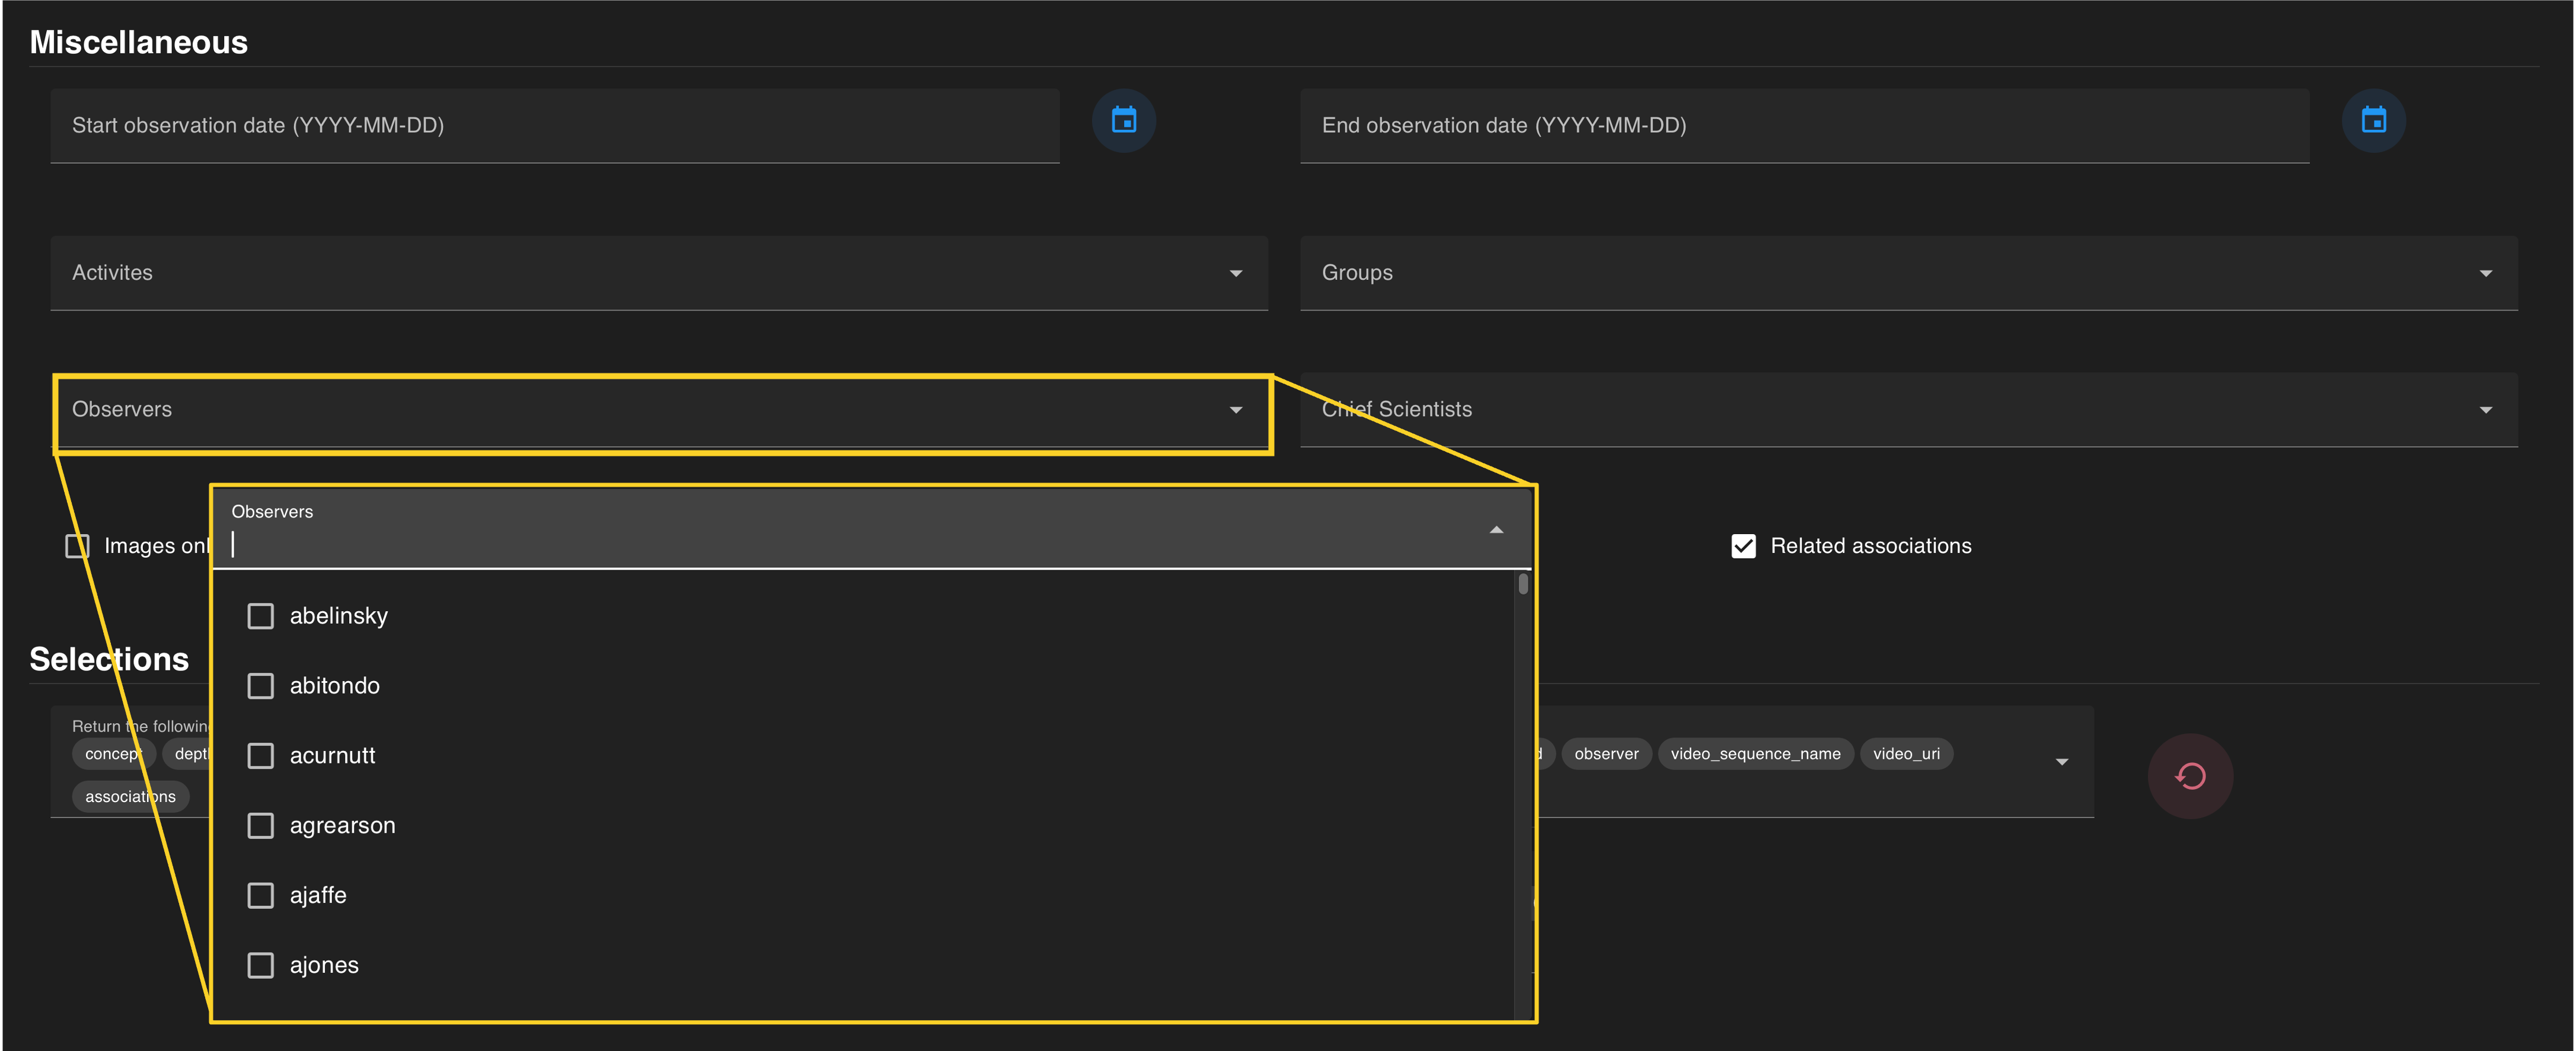Toggle the Images only checkbox
This screenshot has height=1051, width=2576.
[x=77, y=546]
